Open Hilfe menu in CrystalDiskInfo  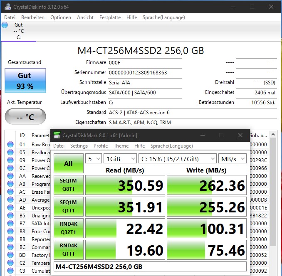(x=132, y=17)
